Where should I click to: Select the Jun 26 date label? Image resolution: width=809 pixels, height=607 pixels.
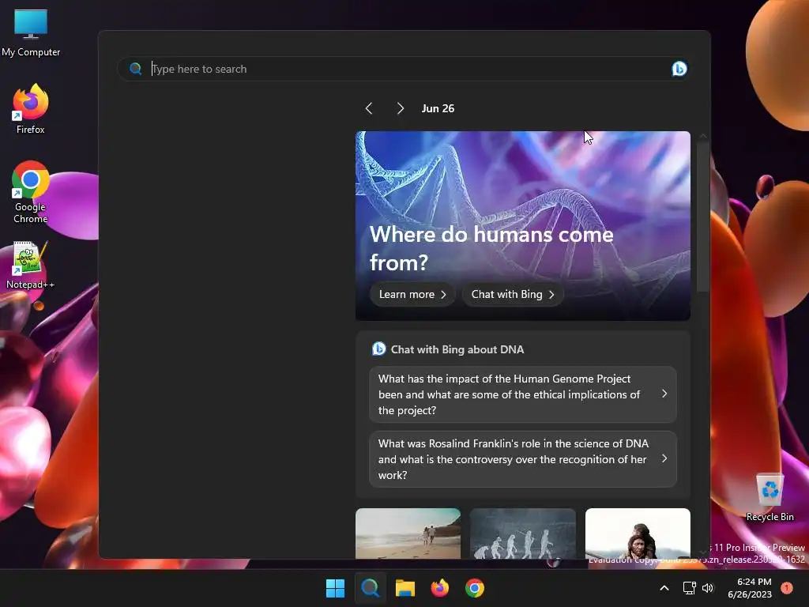pyautogui.click(x=438, y=108)
